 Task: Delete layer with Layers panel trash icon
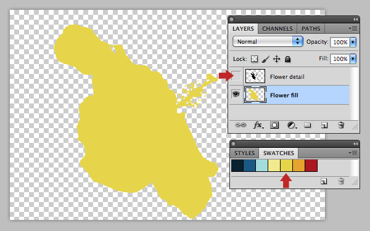(x=341, y=125)
